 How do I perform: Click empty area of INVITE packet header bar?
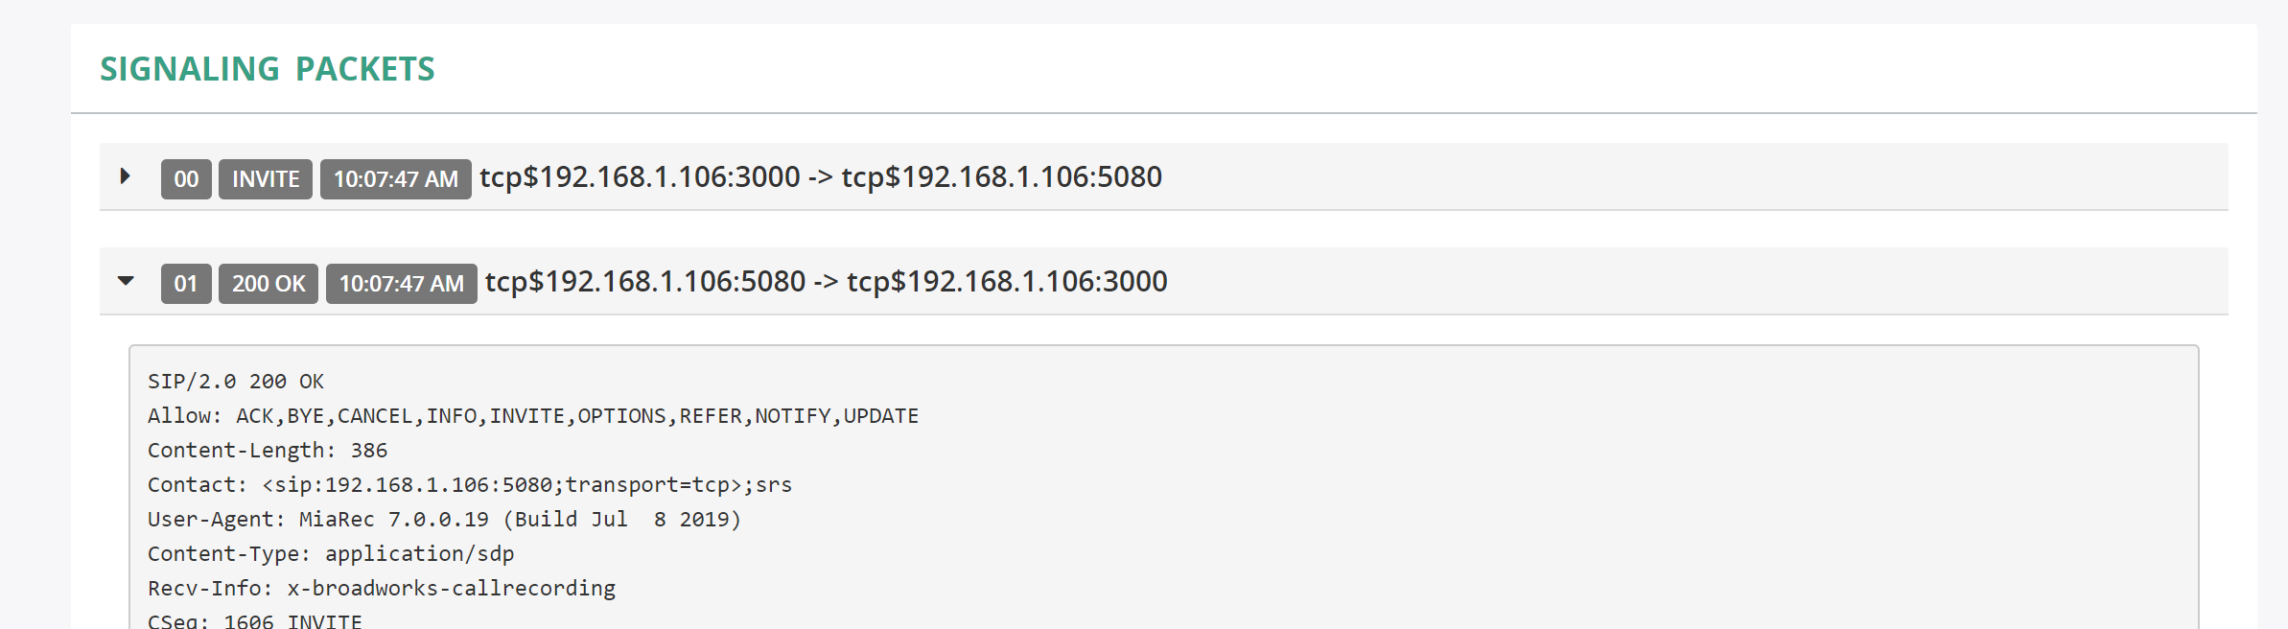(x=1688, y=176)
